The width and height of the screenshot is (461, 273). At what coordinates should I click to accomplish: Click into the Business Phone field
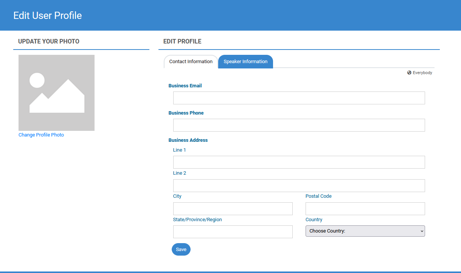tap(299, 125)
